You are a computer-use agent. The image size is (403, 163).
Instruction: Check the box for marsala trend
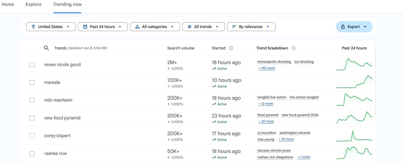[32, 82]
